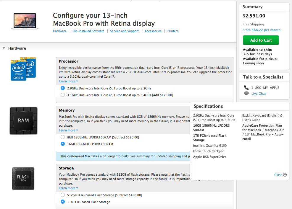Select 1TB PCIe-based Flash Storage option
The image size is (292, 209).
(63, 202)
